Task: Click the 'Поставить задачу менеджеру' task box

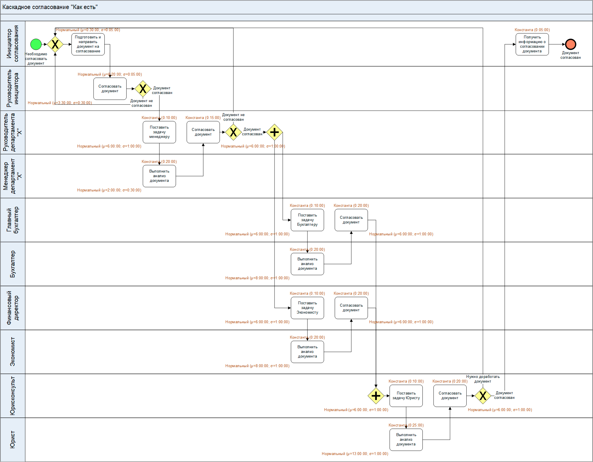Action: click(x=159, y=132)
